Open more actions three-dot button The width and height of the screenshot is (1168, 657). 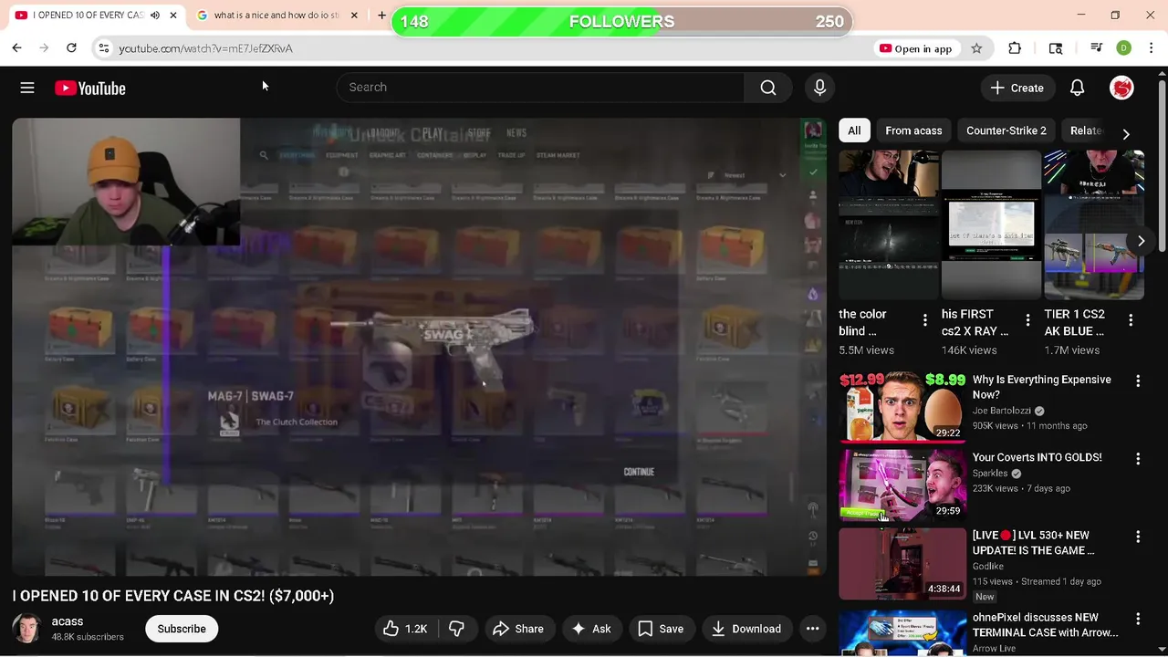[812, 629]
